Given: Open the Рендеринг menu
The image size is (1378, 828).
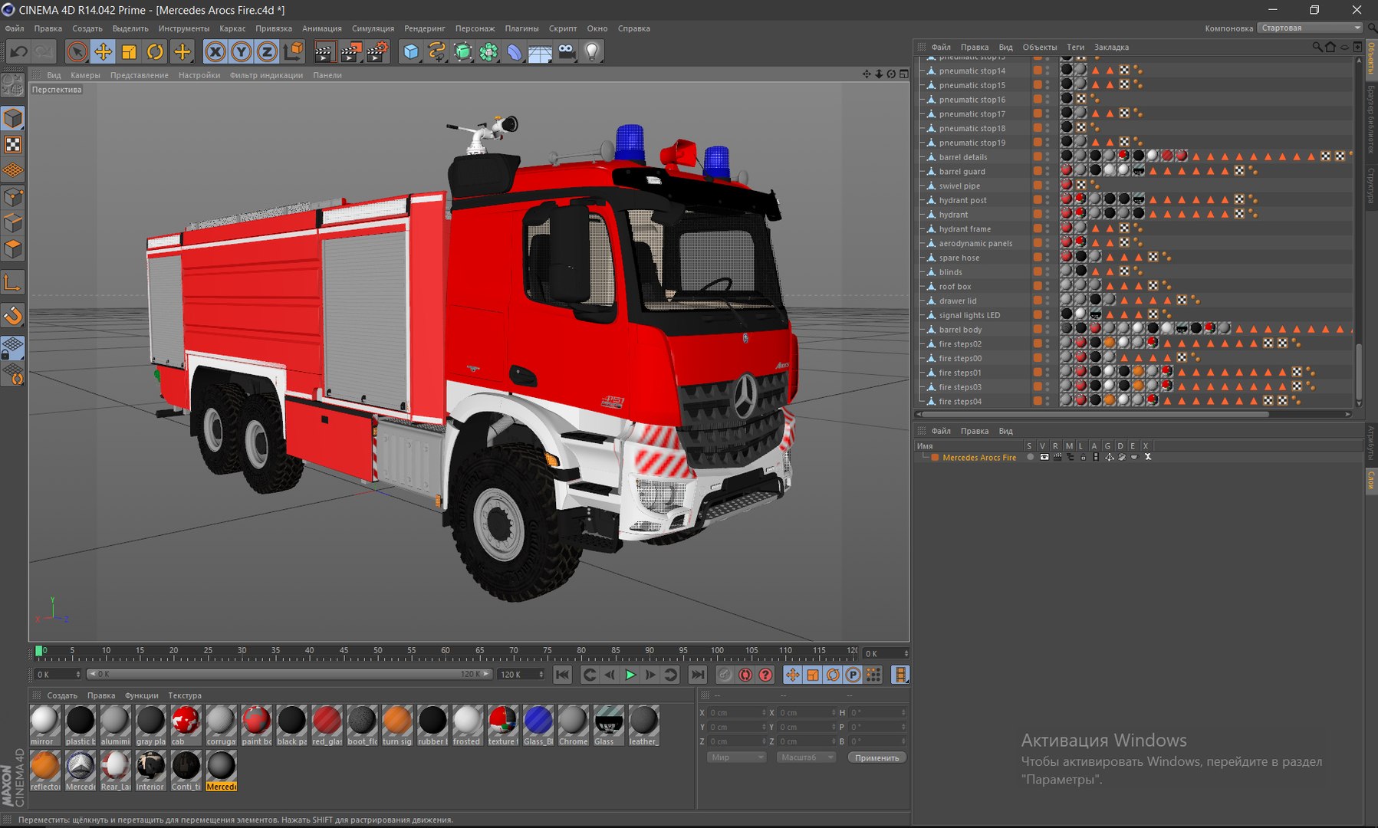Looking at the screenshot, I should pos(425,28).
